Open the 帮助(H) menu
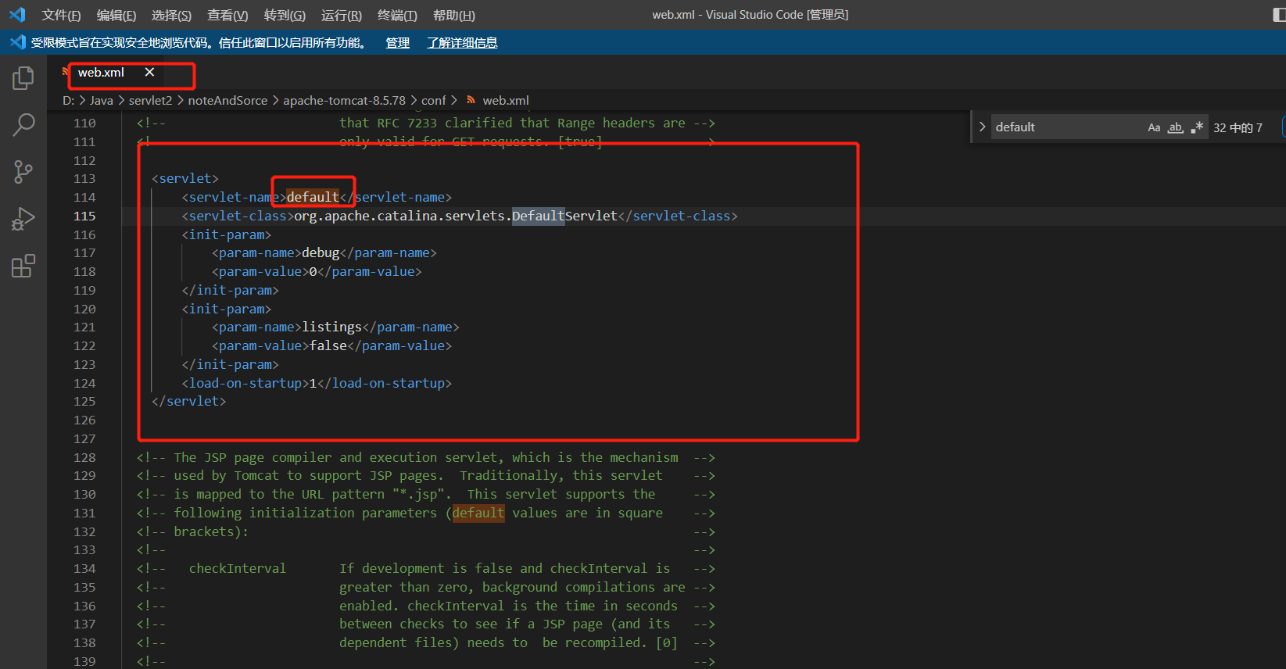 pos(454,15)
